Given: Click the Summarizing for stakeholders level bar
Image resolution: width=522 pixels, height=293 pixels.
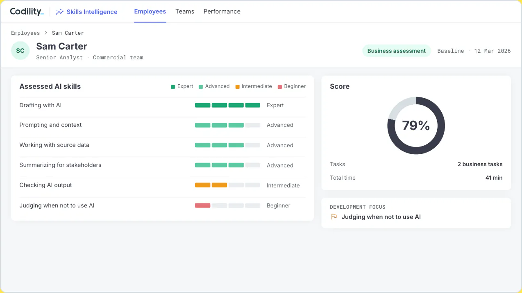Looking at the screenshot, I should (227, 165).
